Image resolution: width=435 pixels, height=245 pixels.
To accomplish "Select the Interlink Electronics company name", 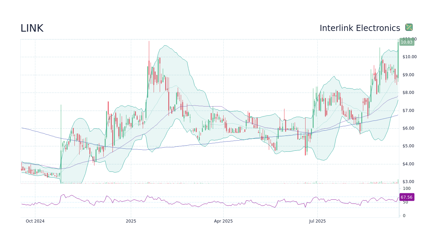I will (360, 28).
